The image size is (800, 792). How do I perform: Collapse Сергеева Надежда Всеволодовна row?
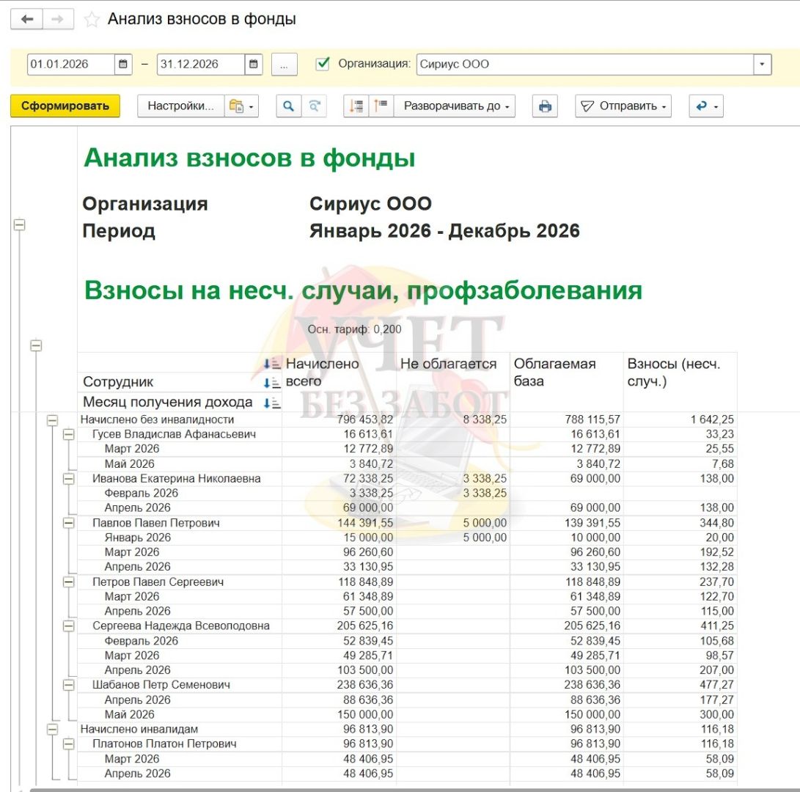68,626
